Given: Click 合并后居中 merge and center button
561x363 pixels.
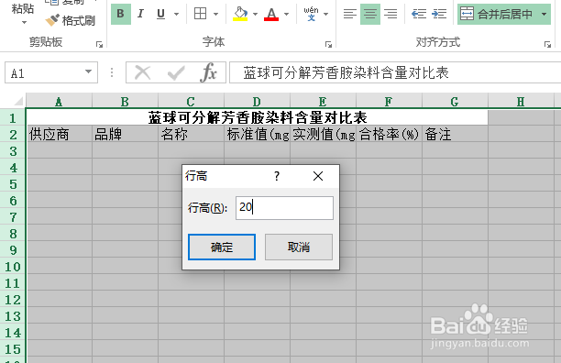Looking at the screenshot, I should 498,14.
